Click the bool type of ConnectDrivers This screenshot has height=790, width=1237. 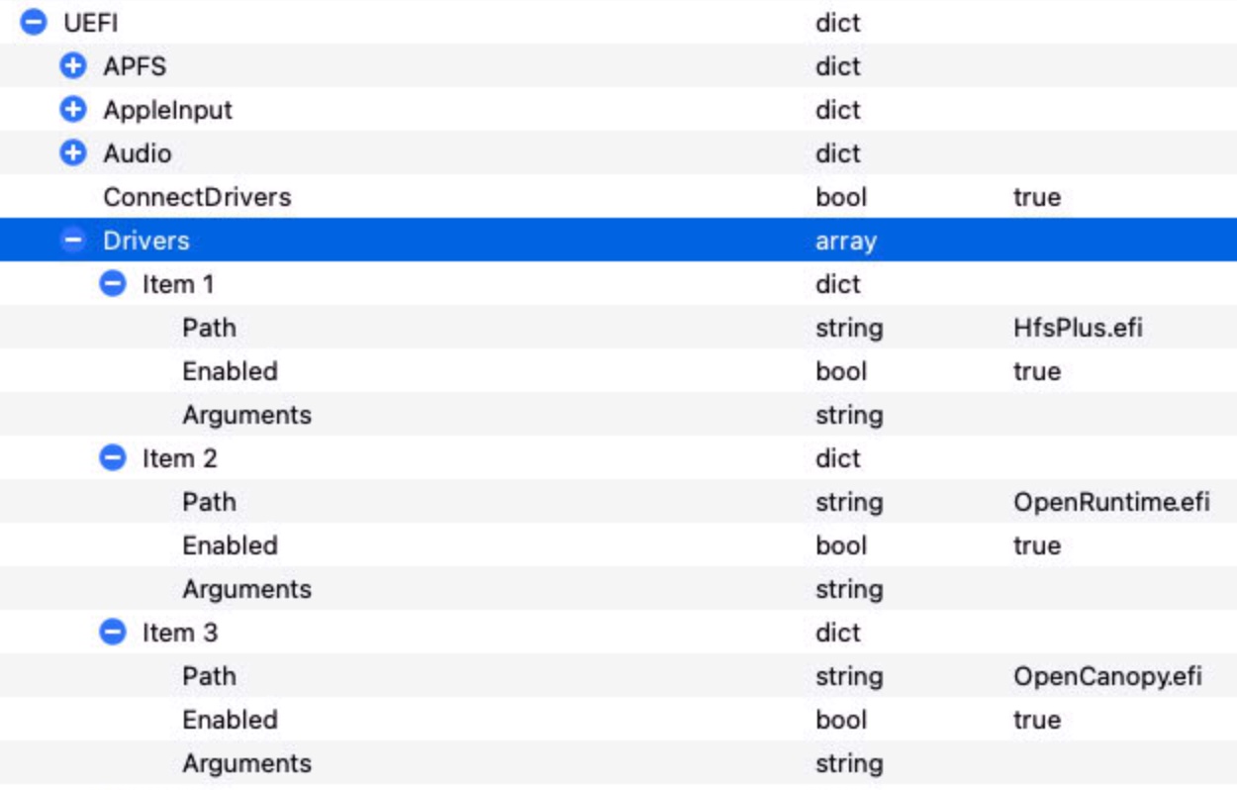coord(841,197)
